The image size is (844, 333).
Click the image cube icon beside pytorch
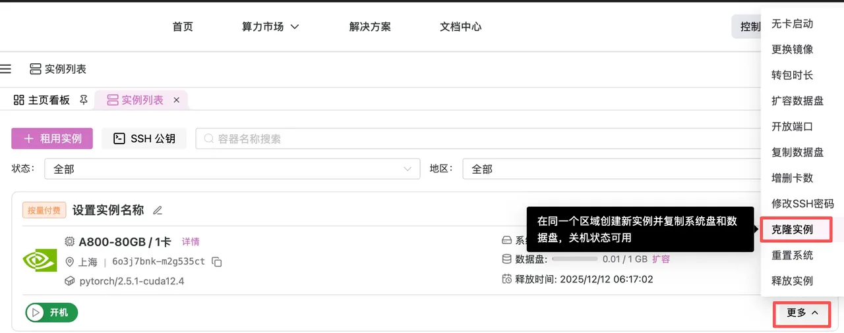69,281
